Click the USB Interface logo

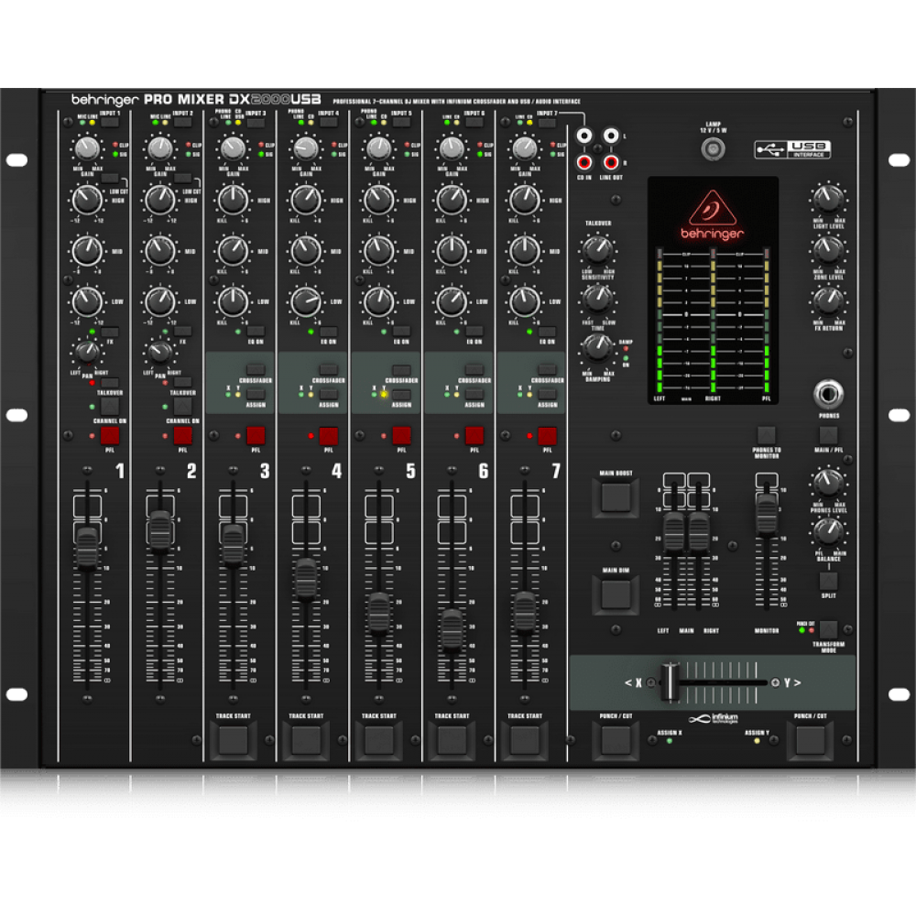[792, 149]
